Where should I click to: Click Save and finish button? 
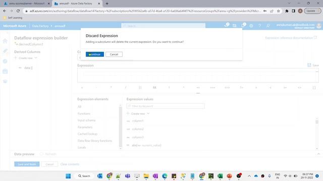tap(27, 164)
